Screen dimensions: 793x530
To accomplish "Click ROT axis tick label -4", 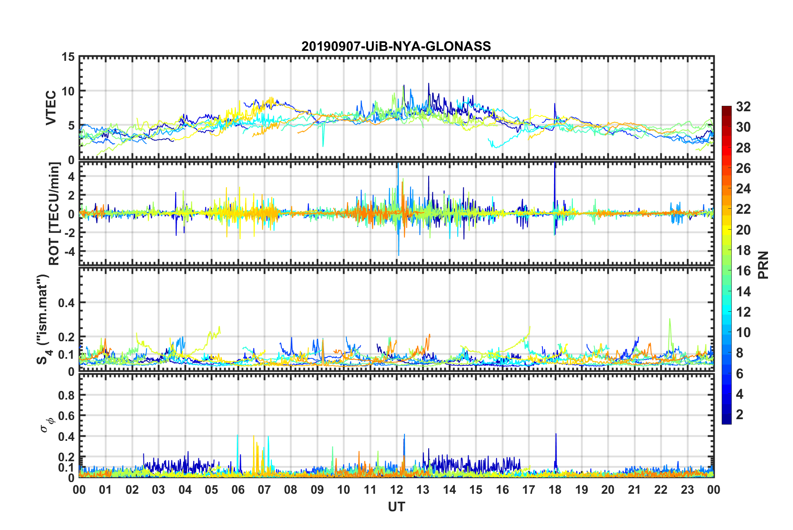I will click(69, 252).
